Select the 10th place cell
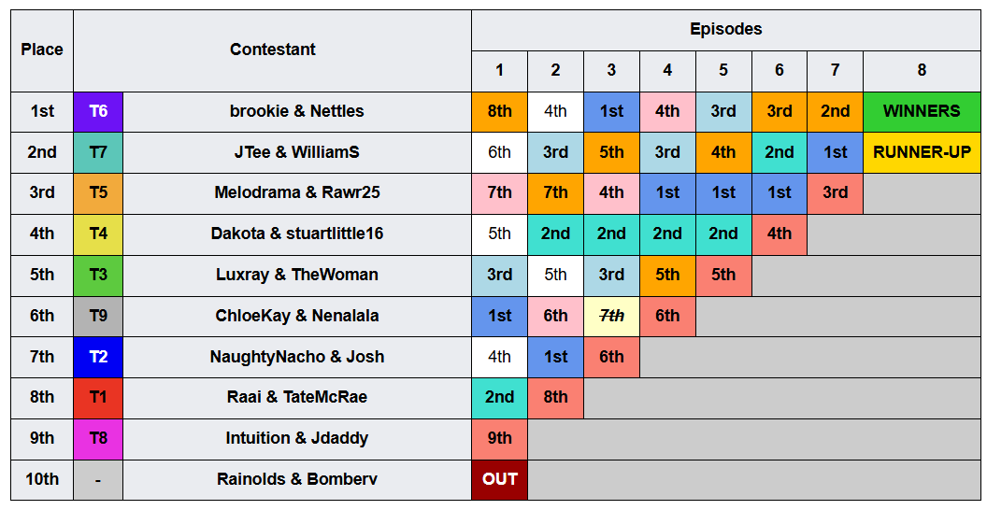This screenshot has width=987, height=510. click(42, 480)
